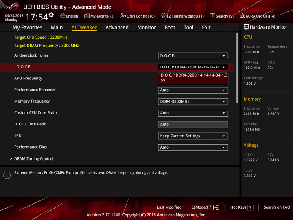
Task: Open the Custom CPU Core Ratio dropdown
Action: [x=193, y=113]
